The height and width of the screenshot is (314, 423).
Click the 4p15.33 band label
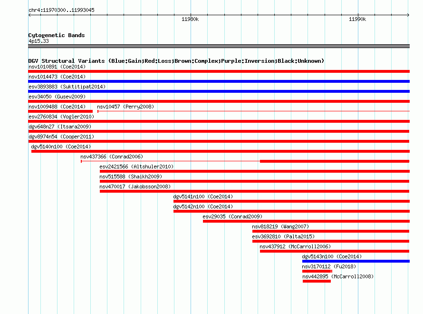tap(38, 41)
